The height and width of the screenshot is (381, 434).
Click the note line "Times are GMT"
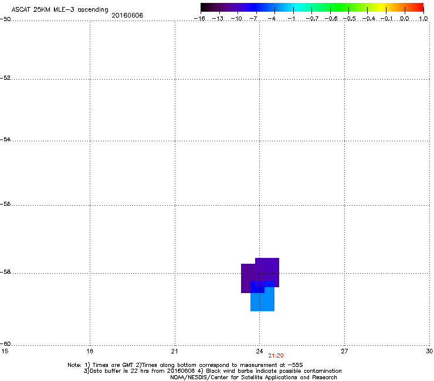(x=185, y=365)
